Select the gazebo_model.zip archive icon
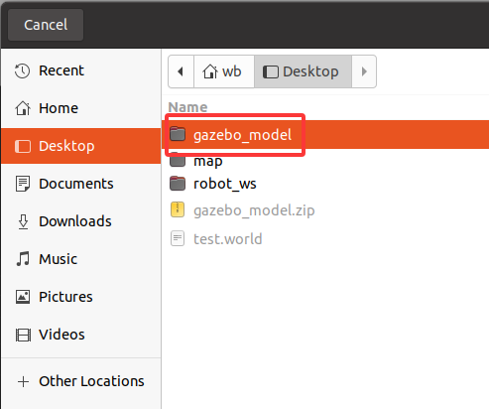The image size is (489, 409). [178, 209]
